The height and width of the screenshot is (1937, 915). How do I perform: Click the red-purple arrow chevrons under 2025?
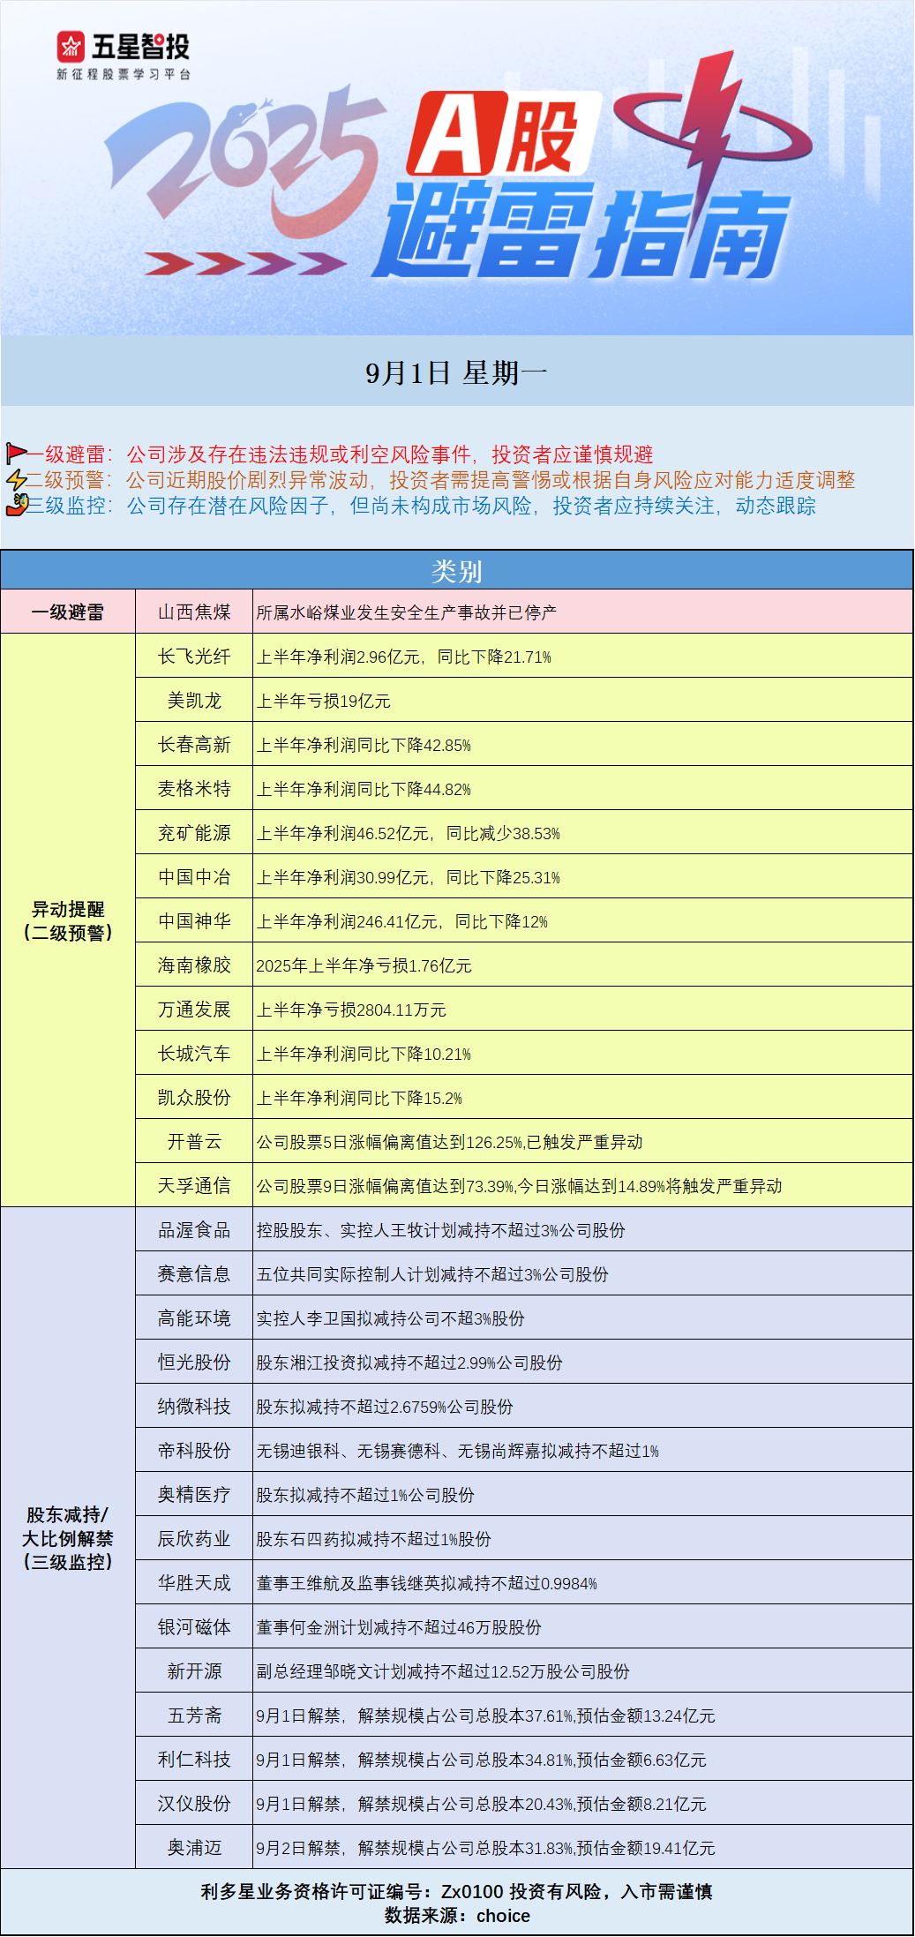245,262
